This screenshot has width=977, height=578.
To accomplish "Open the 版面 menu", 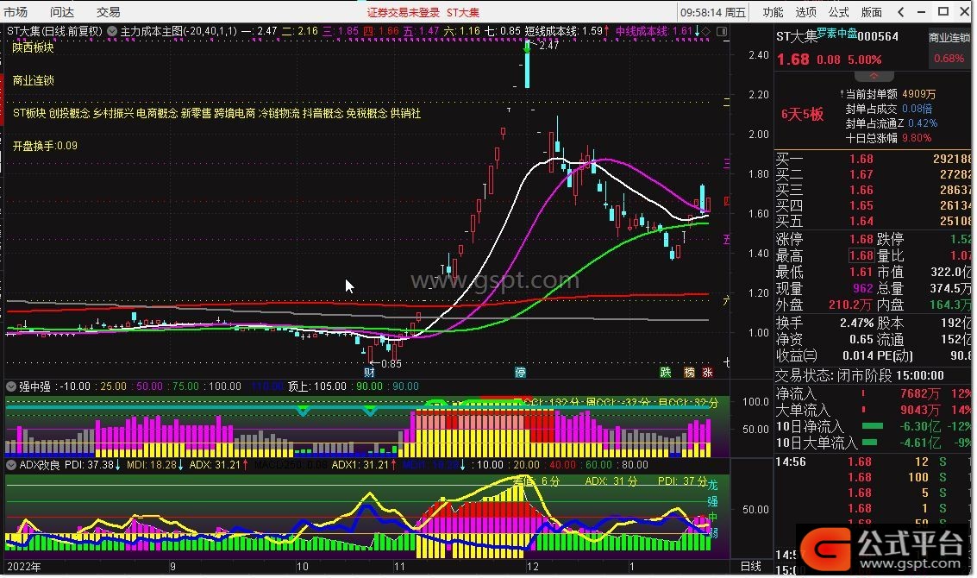I will point(871,12).
